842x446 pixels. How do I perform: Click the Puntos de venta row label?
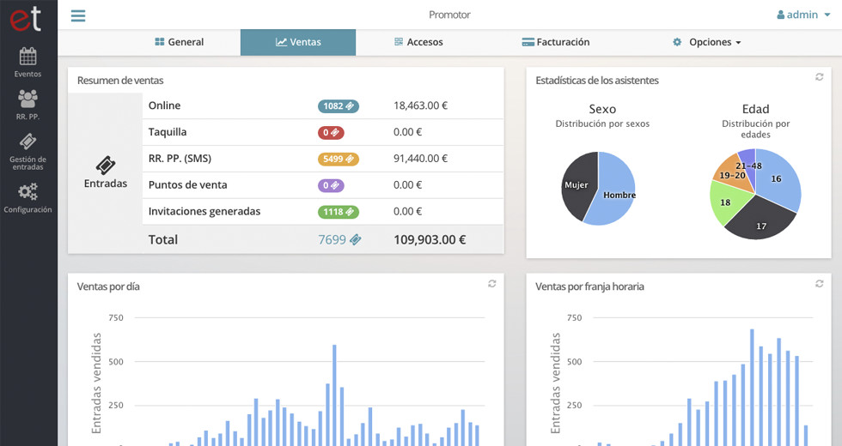pyautogui.click(x=188, y=185)
